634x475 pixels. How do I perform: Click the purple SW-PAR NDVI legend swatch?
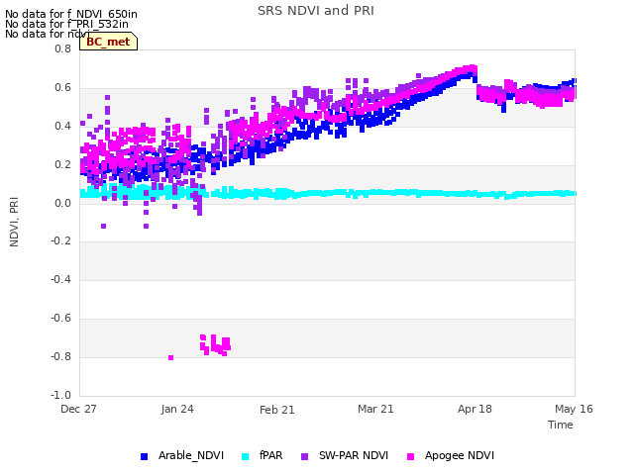pos(304,456)
